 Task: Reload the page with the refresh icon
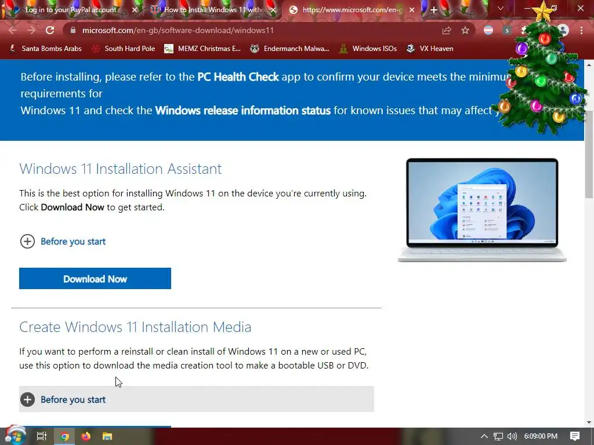coord(50,30)
